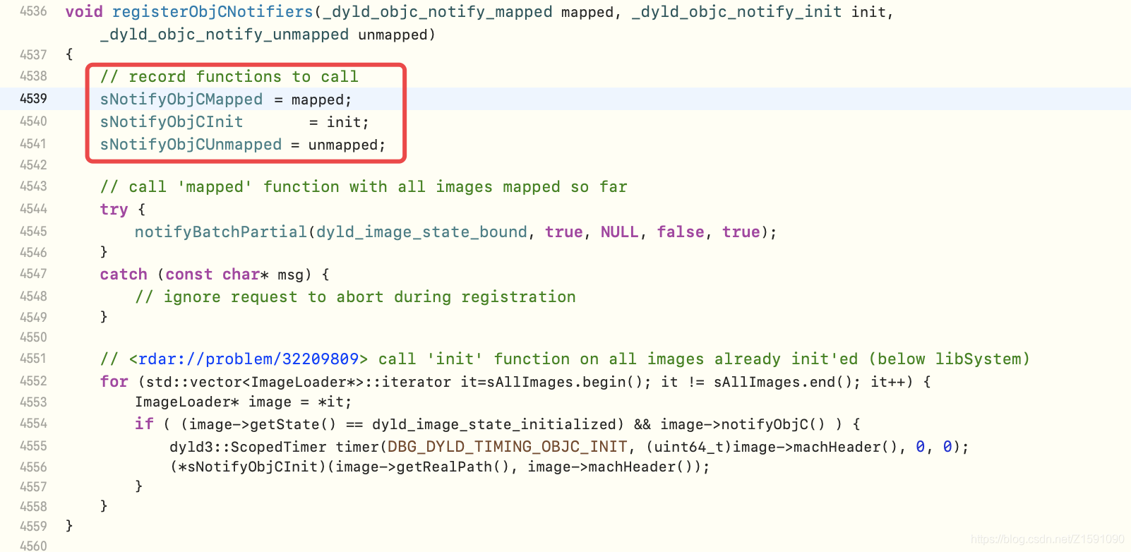Viewport: 1131px width, 552px height.
Task: Click the for keyword on line 4552
Action: [114, 382]
